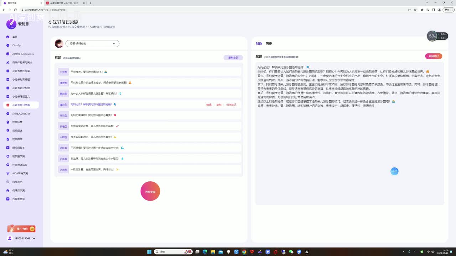
Task: Open the 母婴 category dropdown
Action: [x=92, y=44]
